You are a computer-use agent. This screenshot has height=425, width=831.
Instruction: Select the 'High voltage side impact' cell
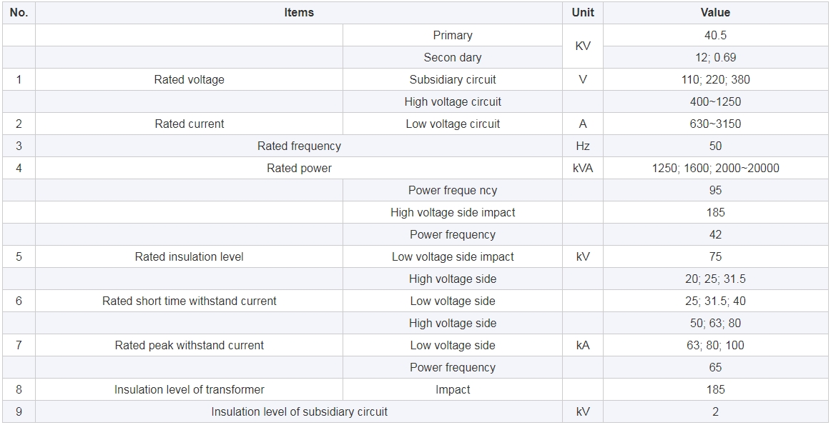tap(452, 212)
